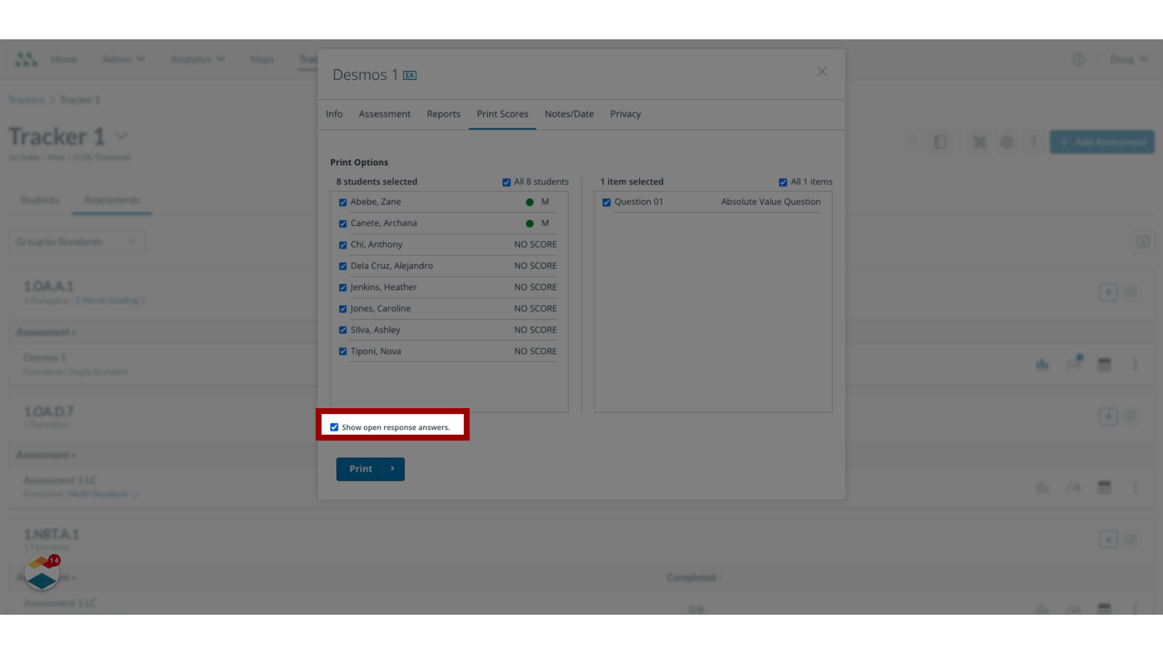Viewport: 1163px width, 654px height.
Task: Click the Add Assessment button
Action: pos(1102,142)
